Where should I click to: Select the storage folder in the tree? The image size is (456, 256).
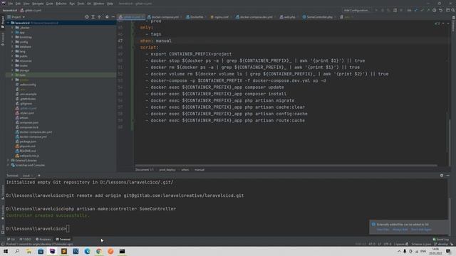coord(24,70)
